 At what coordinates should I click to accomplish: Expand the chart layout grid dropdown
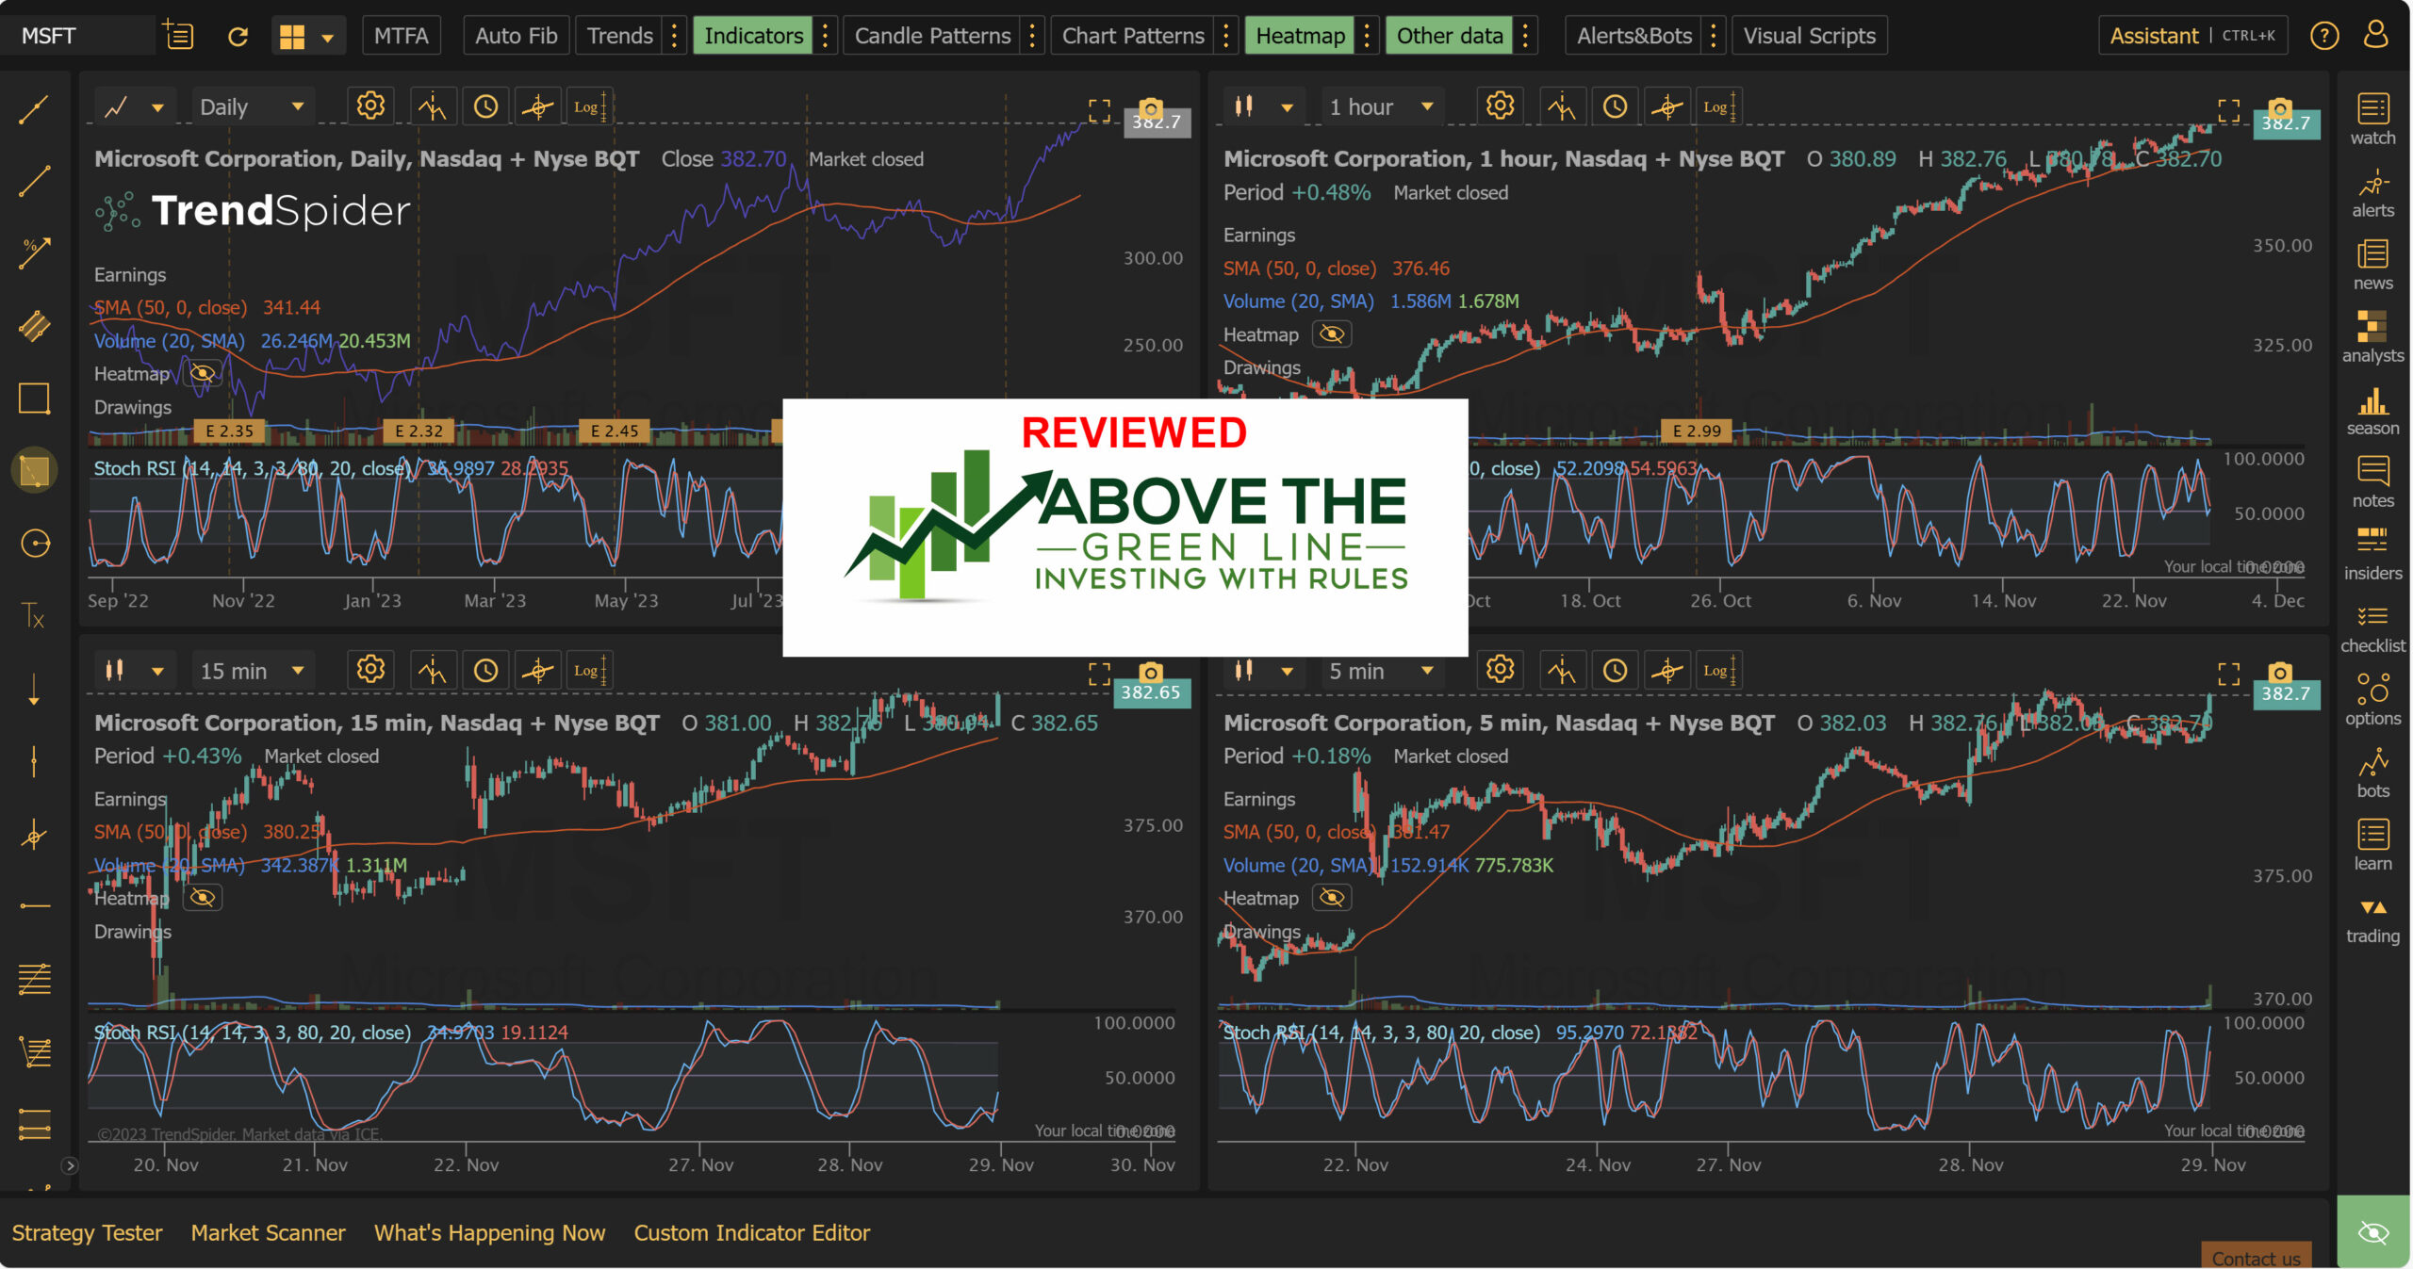(x=327, y=38)
